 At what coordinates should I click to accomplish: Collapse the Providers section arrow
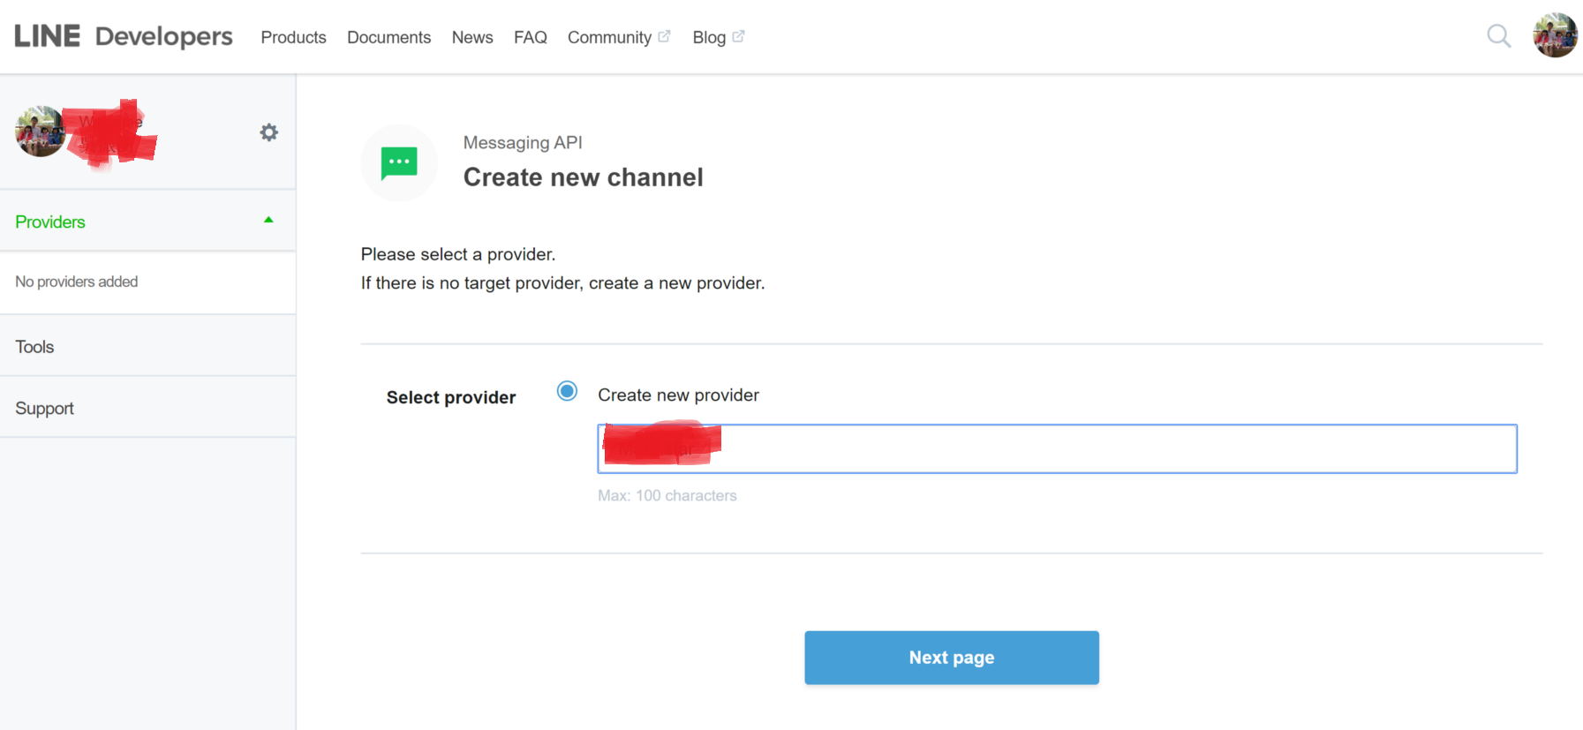click(268, 220)
